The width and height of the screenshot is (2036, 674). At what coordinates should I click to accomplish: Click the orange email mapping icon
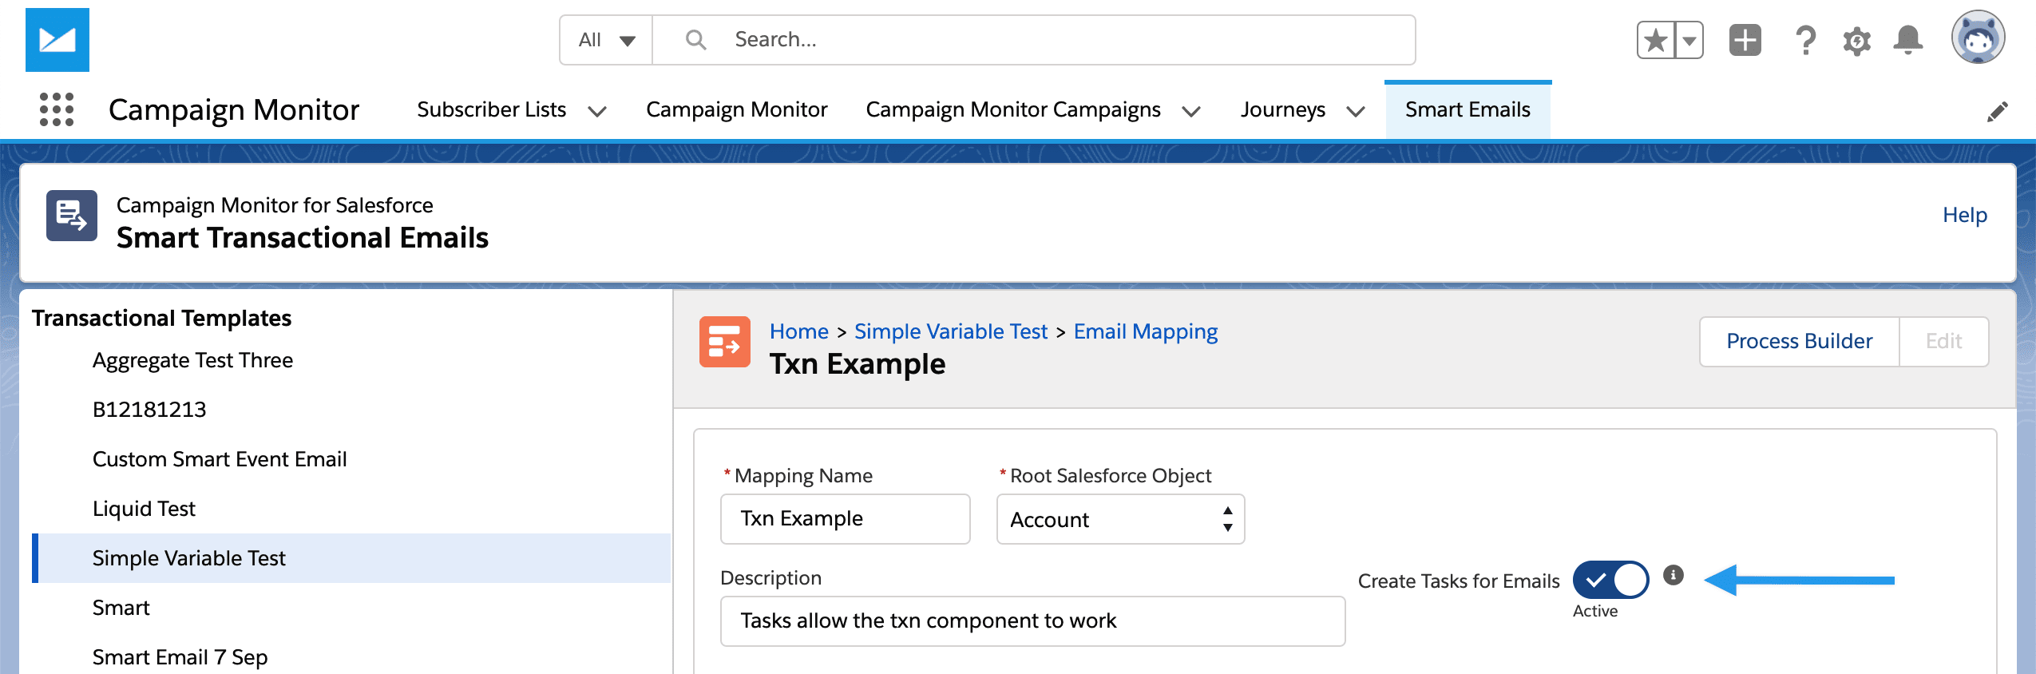[725, 342]
